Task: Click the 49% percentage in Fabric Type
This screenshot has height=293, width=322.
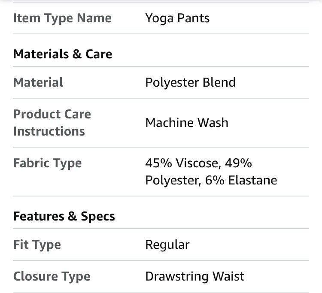Action: (x=242, y=163)
